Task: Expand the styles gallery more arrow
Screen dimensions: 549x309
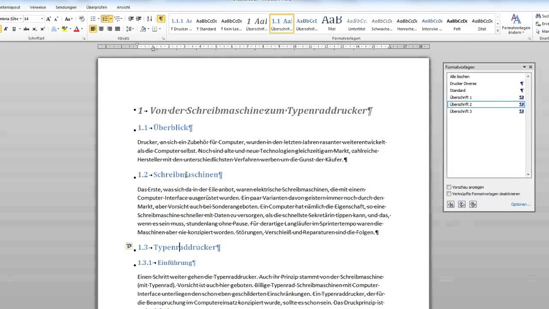Action: coord(498,31)
